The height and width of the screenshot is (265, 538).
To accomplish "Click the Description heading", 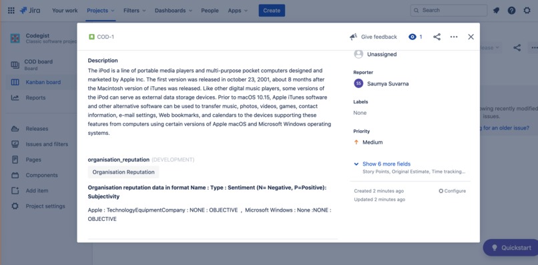I will coord(103,61).
